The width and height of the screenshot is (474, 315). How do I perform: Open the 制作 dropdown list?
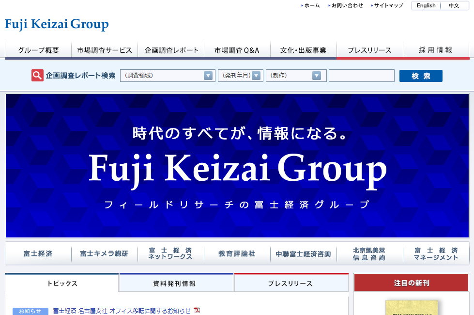[x=295, y=76]
